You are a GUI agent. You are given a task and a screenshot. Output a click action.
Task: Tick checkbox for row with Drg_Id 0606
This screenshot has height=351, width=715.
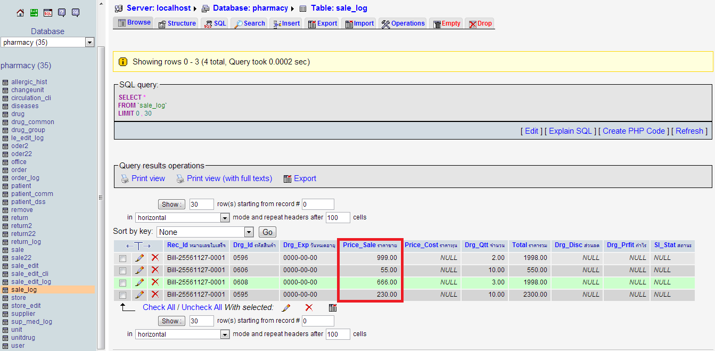(x=123, y=271)
